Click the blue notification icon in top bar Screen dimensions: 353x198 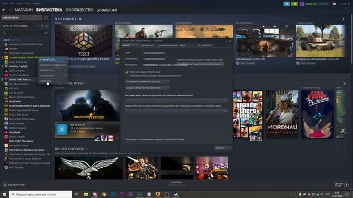click(287, 4)
